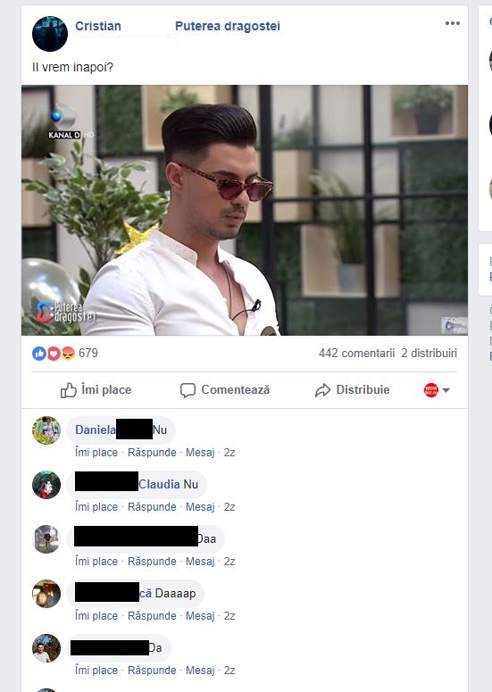Click Îmi place under Claudia's comment
Image resolution: width=492 pixels, height=692 pixels.
(96, 506)
